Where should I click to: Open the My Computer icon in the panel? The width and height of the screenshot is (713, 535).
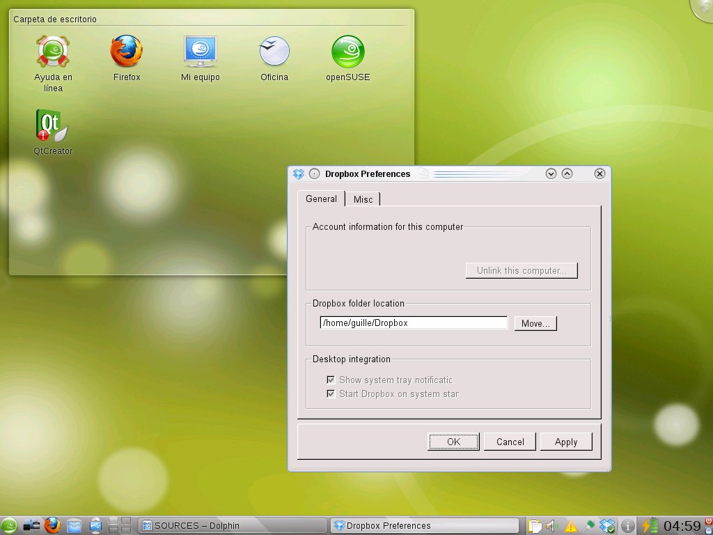click(x=95, y=526)
